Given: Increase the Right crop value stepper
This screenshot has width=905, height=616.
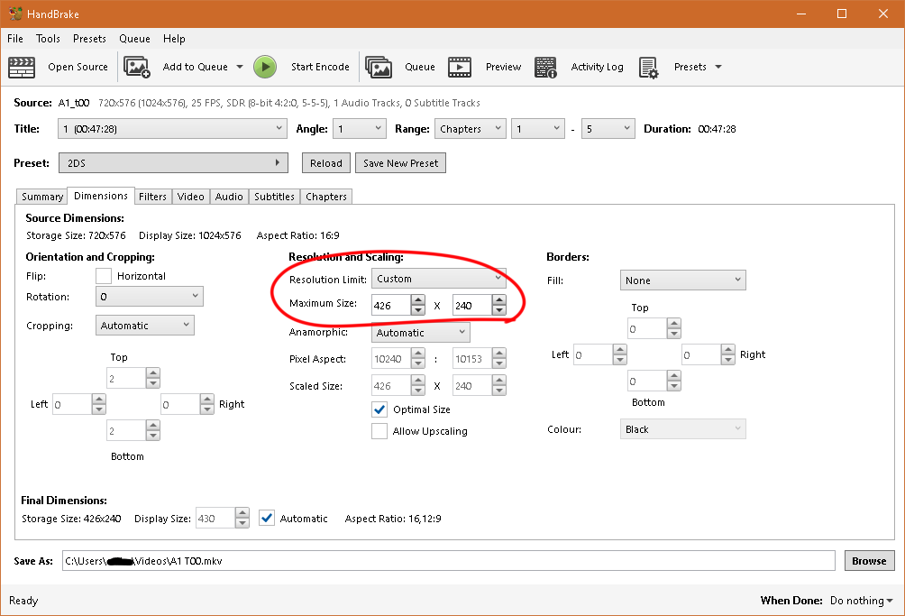Looking at the screenshot, I should (207, 399).
